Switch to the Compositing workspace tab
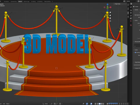This screenshot has height=105, width=140. pos(14,1)
